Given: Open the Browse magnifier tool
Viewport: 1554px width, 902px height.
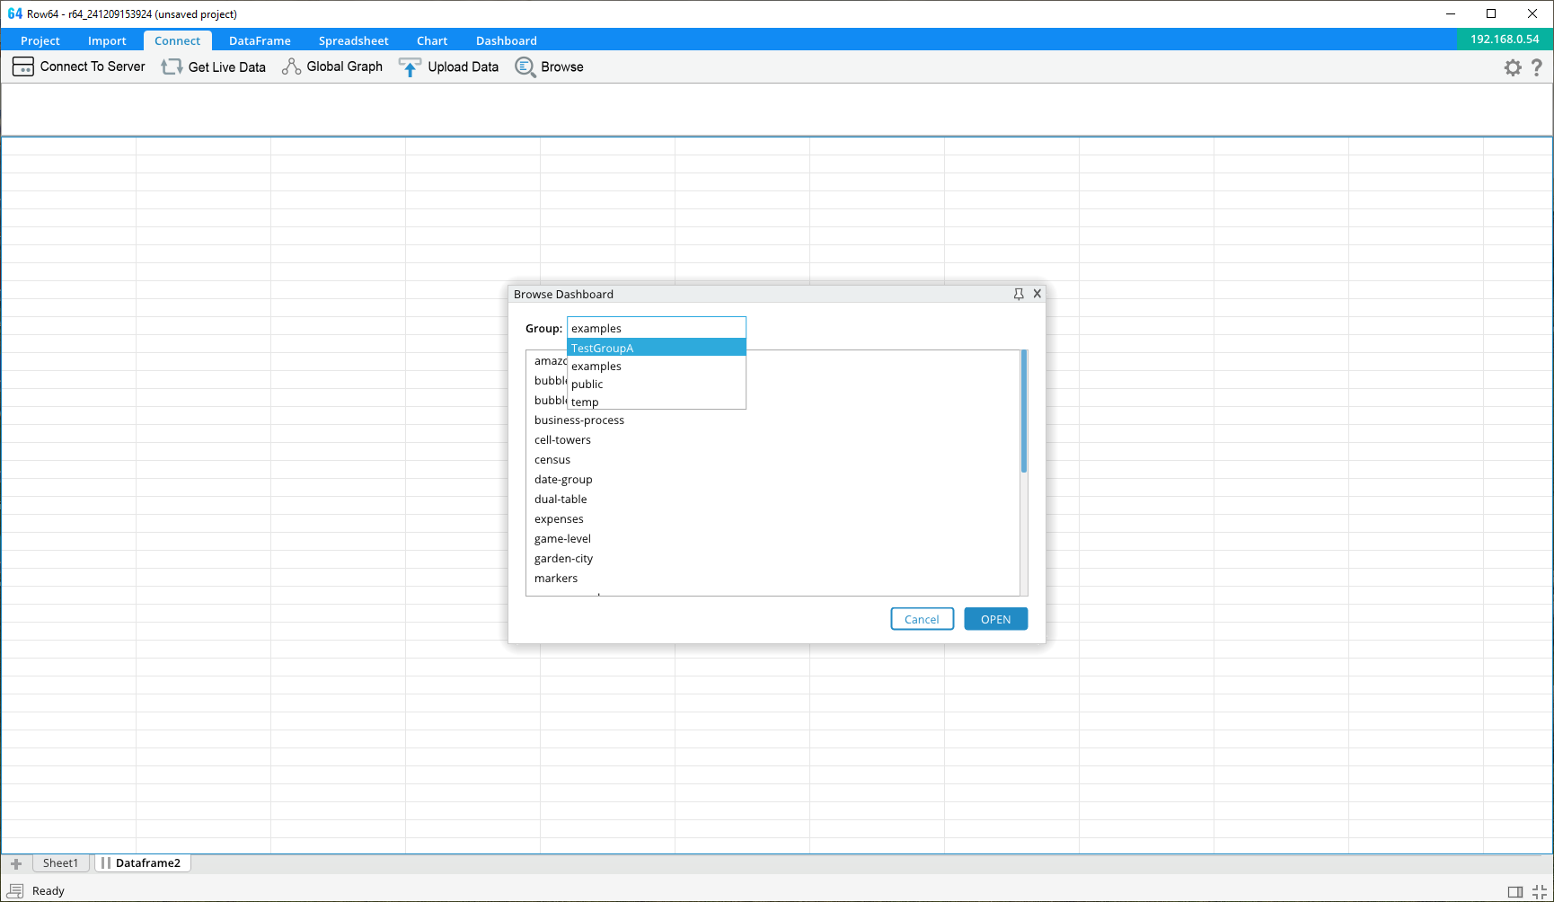Looking at the screenshot, I should pos(525,67).
